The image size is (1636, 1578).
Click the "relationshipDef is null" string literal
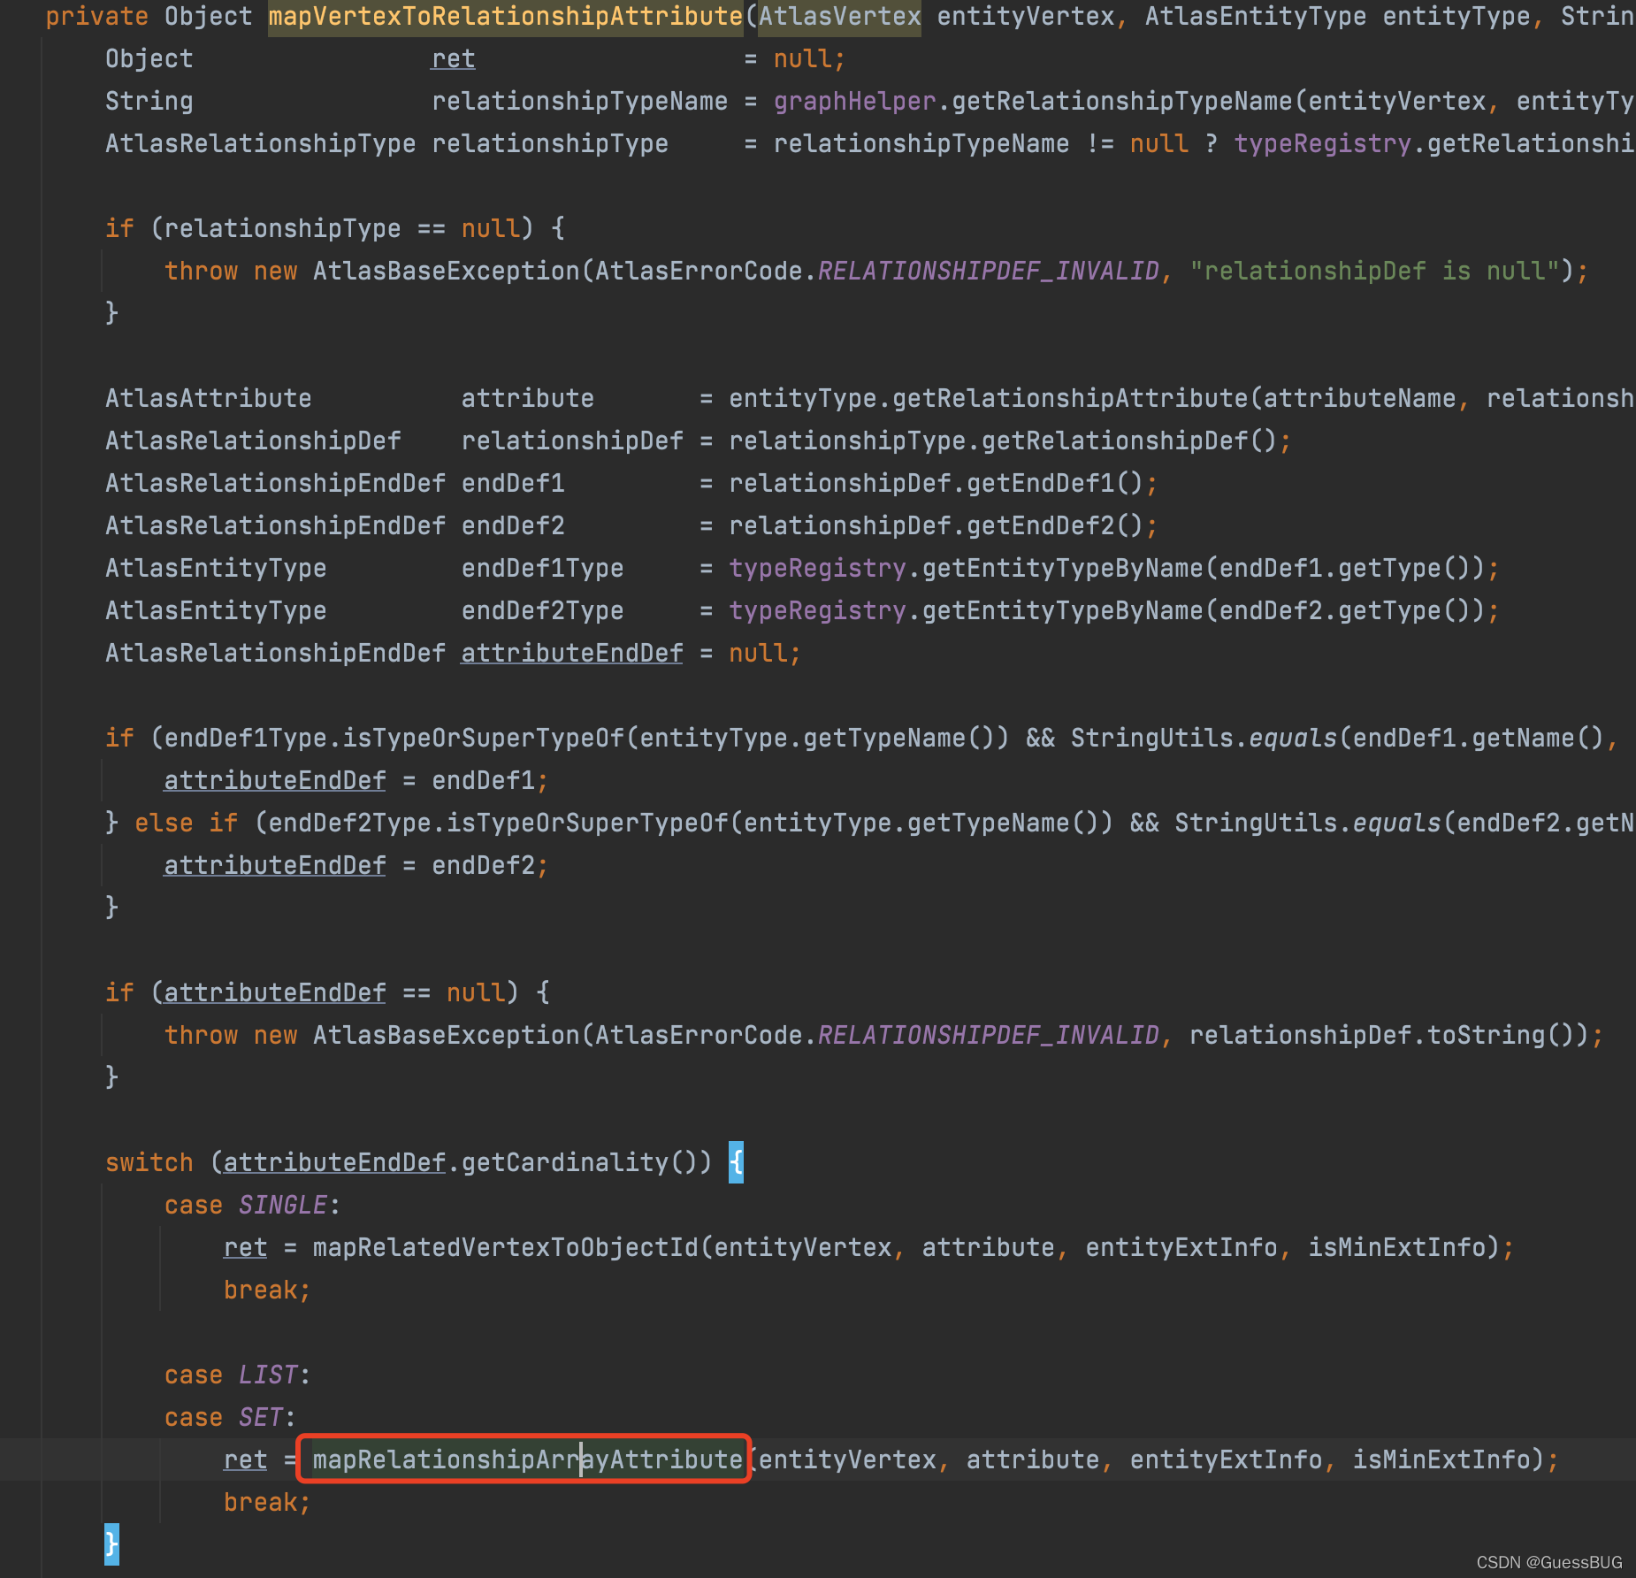tap(1374, 272)
